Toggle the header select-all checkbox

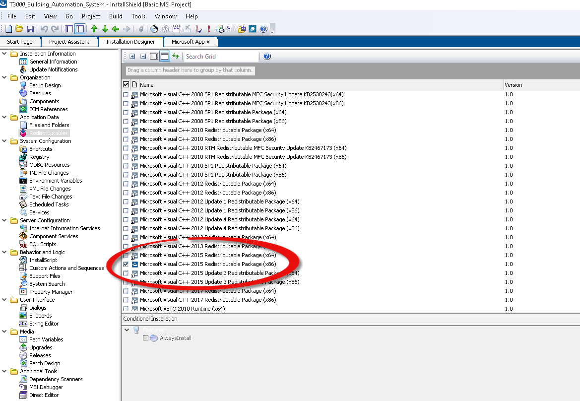click(126, 85)
